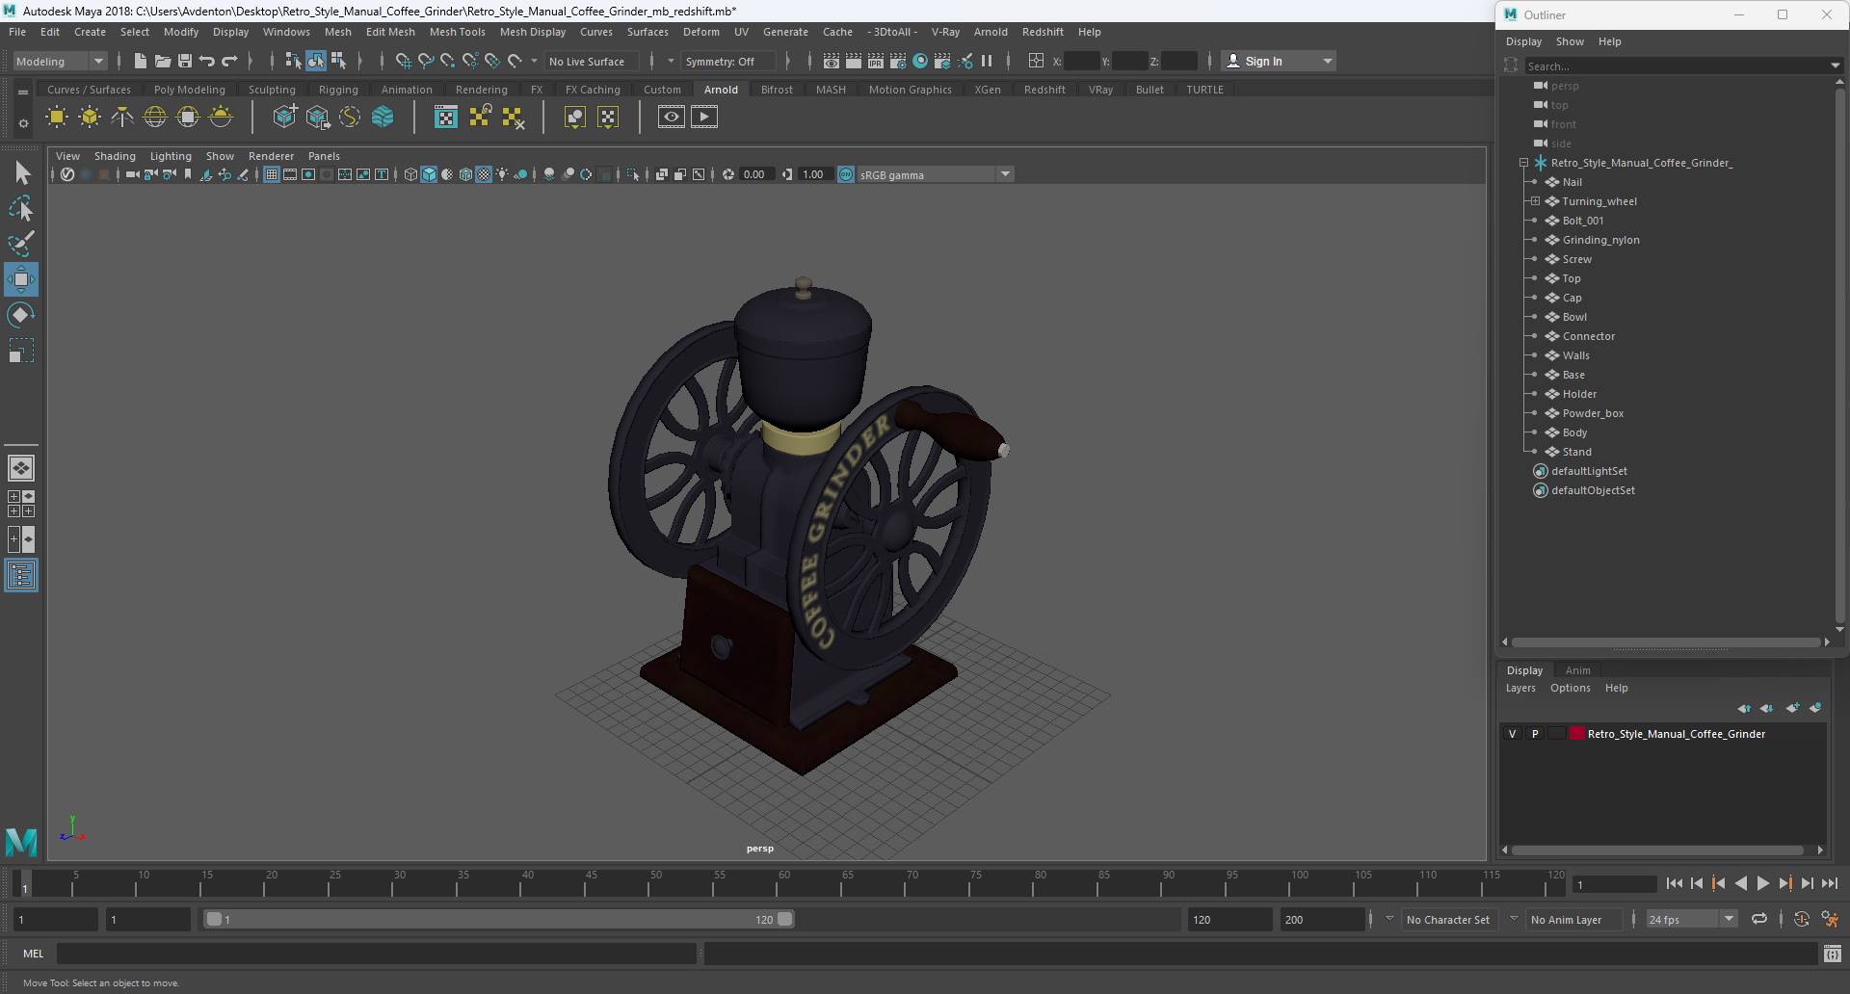Toggle viewport grid display
This screenshot has height=994, width=1850.
[272, 174]
